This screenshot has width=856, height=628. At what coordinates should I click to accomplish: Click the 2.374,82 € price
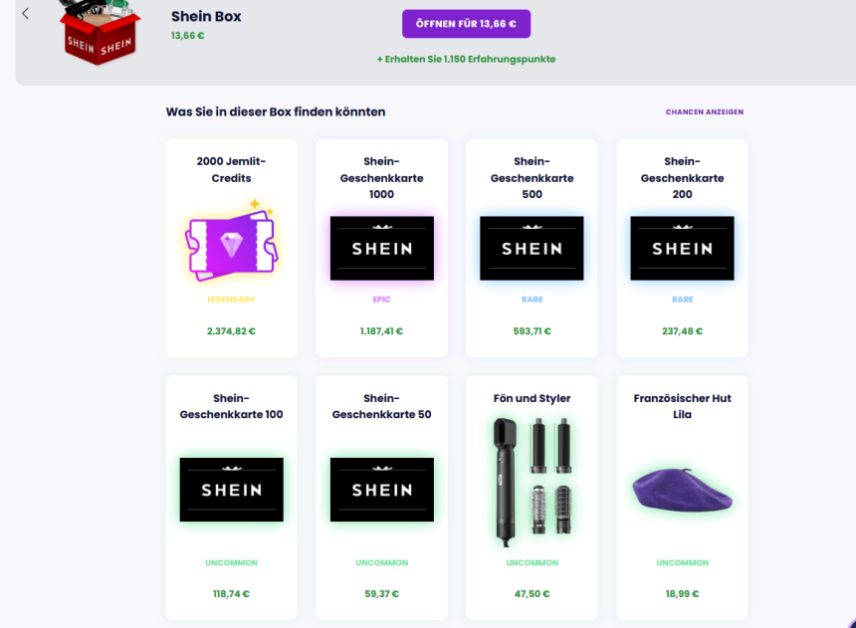pyautogui.click(x=231, y=331)
